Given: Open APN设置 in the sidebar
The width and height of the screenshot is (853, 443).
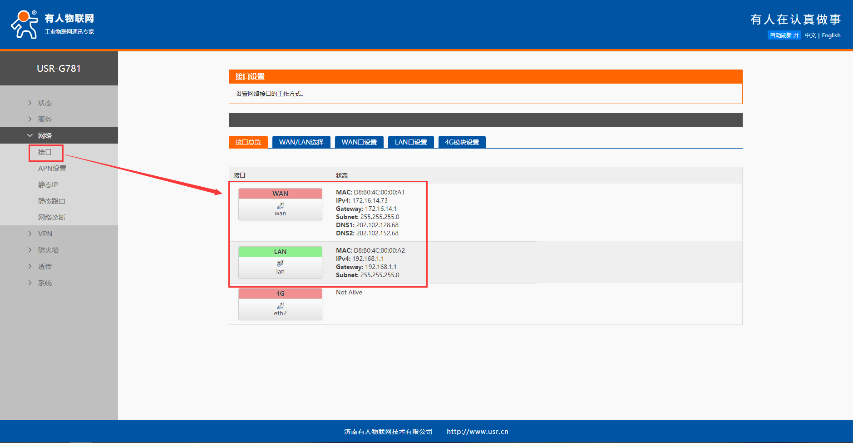Looking at the screenshot, I should point(52,169).
